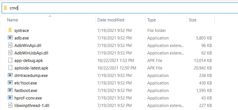Click the 10/22/2021 1:53 PM date cell
238x110 pixels.
[116, 61]
